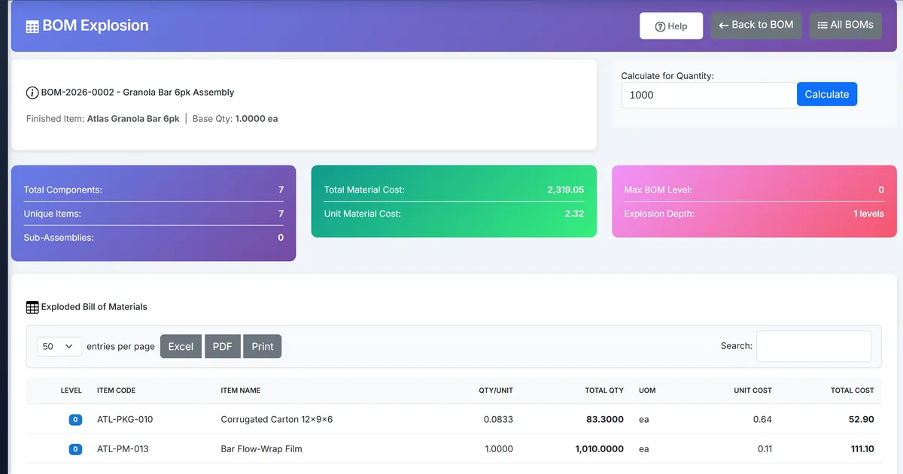Viewport: 903px width, 474px height.
Task: Click the unit cost value 0.11
Action: click(763, 449)
